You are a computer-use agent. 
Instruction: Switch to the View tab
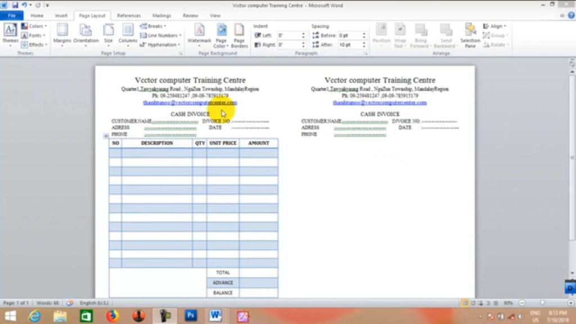pyautogui.click(x=215, y=15)
